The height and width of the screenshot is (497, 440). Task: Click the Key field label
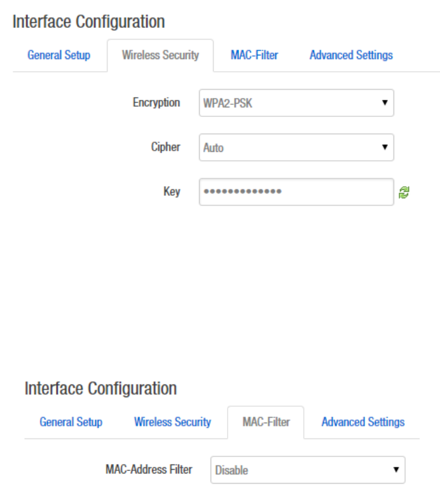(x=172, y=192)
